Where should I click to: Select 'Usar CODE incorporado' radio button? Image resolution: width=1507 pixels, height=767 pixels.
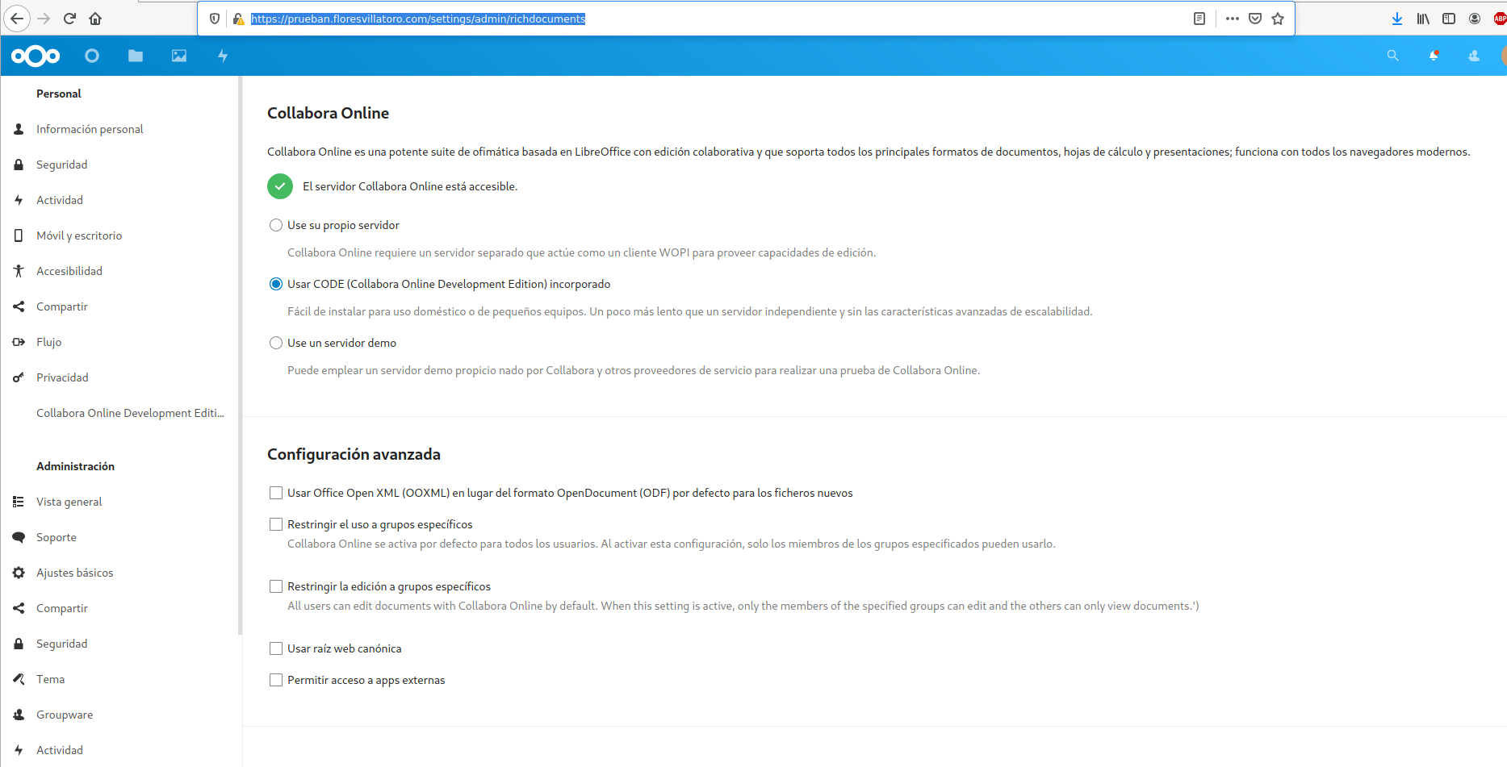[x=276, y=284]
